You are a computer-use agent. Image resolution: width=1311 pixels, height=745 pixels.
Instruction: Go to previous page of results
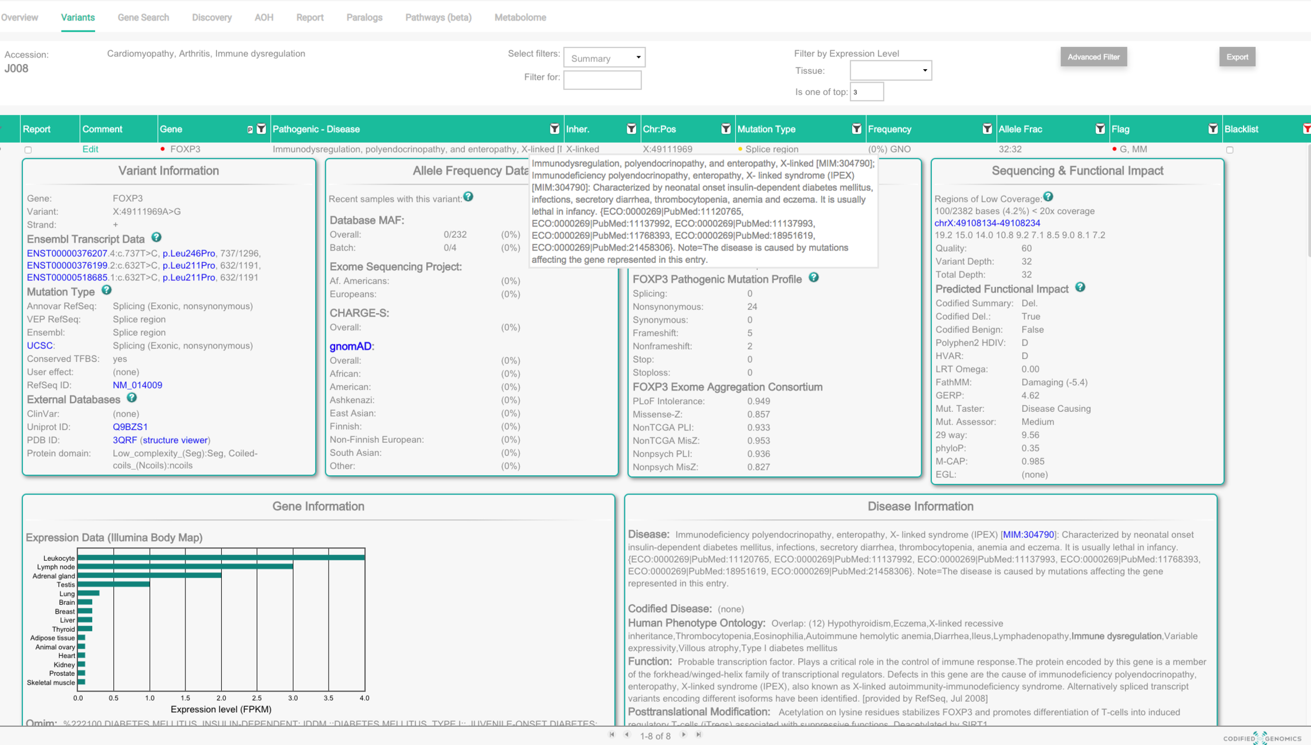coord(627,734)
